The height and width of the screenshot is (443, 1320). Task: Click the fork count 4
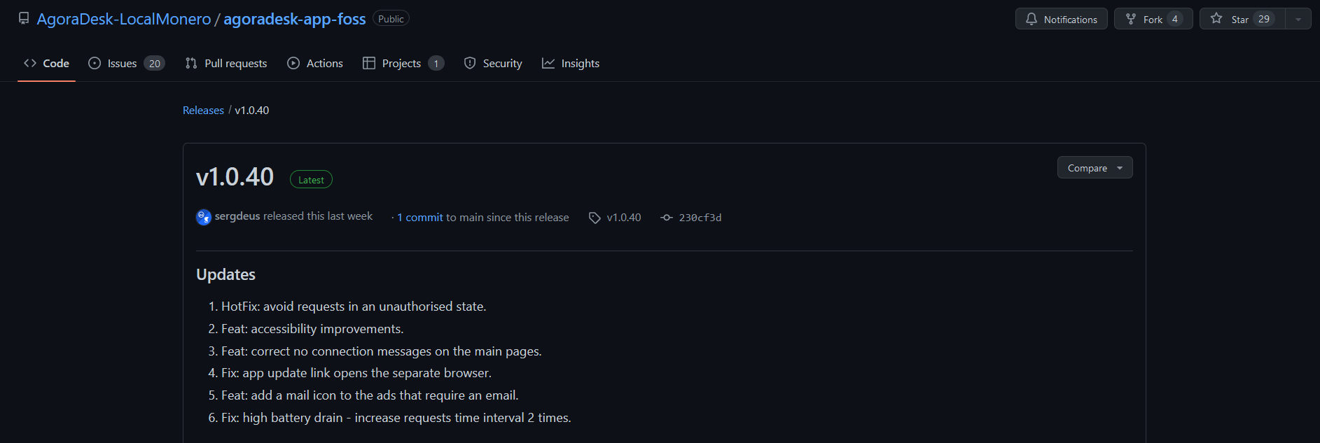pos(1175,19)
